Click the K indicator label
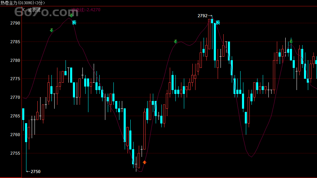Screen dimensions: 317x178 [24, 10]
